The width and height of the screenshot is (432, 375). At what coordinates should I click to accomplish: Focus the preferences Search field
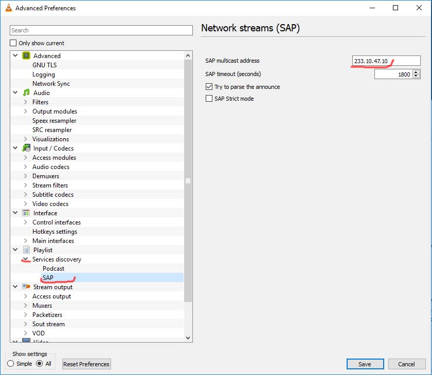pos(101,30)
